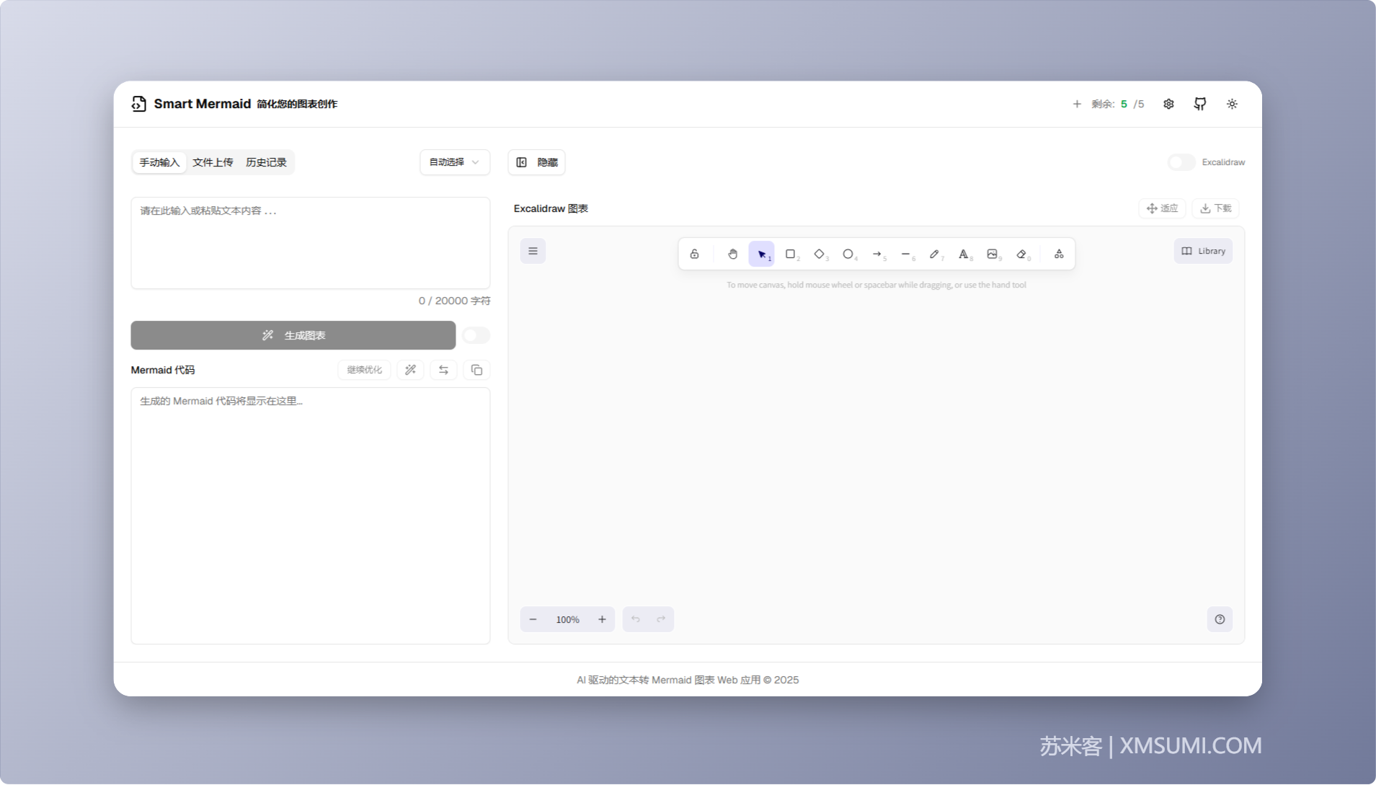Click the 隐藏 panel button
Viewport: 1376px width, 785px height.
[536, 162]
